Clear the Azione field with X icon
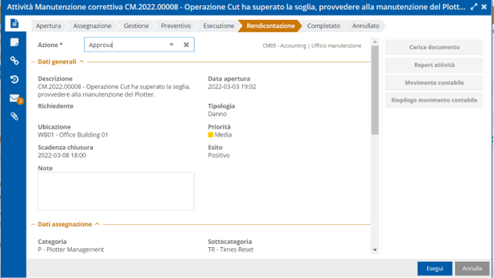The width and height of the screenshot is (494, 278). 186,45
